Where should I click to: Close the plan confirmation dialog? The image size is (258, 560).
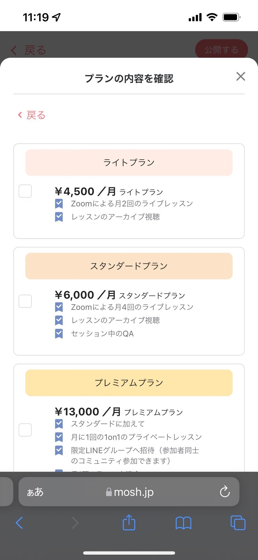241,77
